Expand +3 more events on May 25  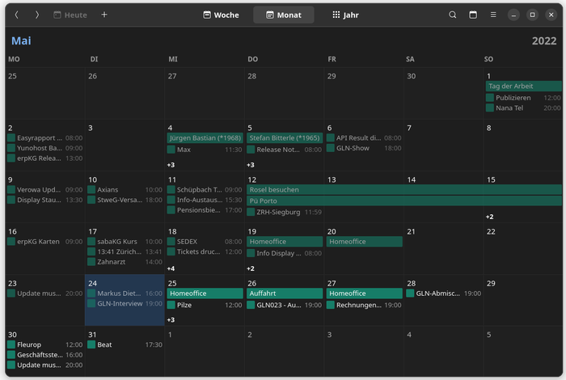[171, 319]
